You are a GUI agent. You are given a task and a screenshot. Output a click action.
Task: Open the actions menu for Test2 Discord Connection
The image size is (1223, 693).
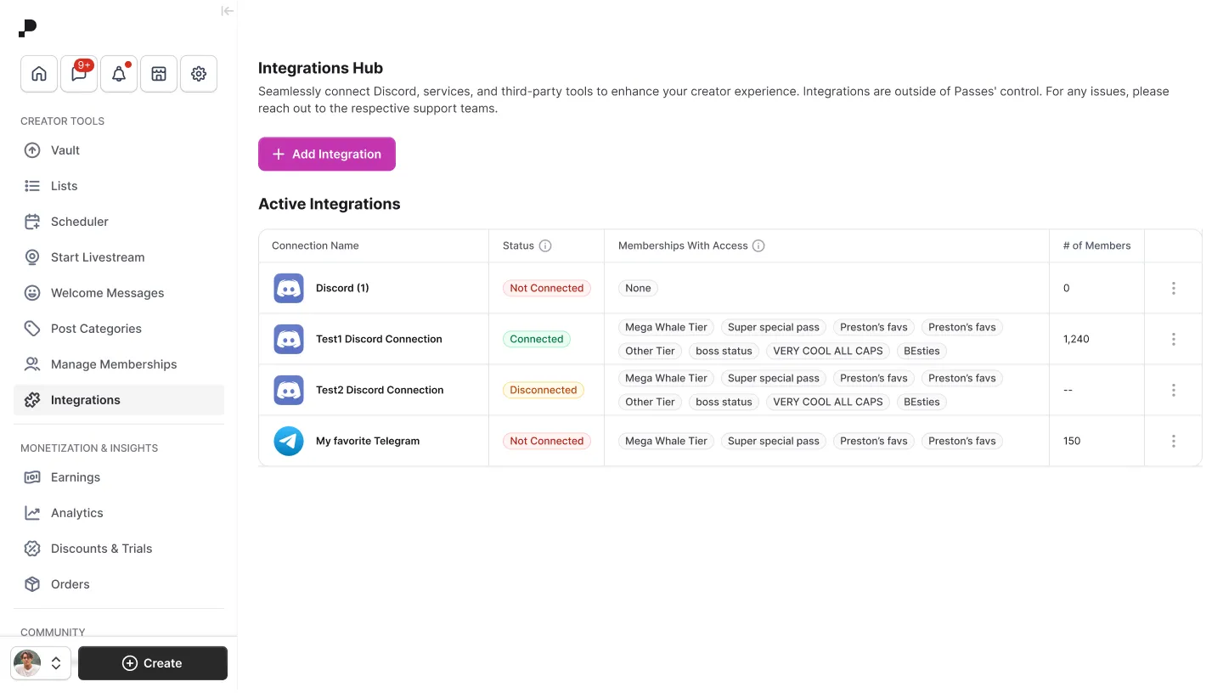pos(1173,390)
